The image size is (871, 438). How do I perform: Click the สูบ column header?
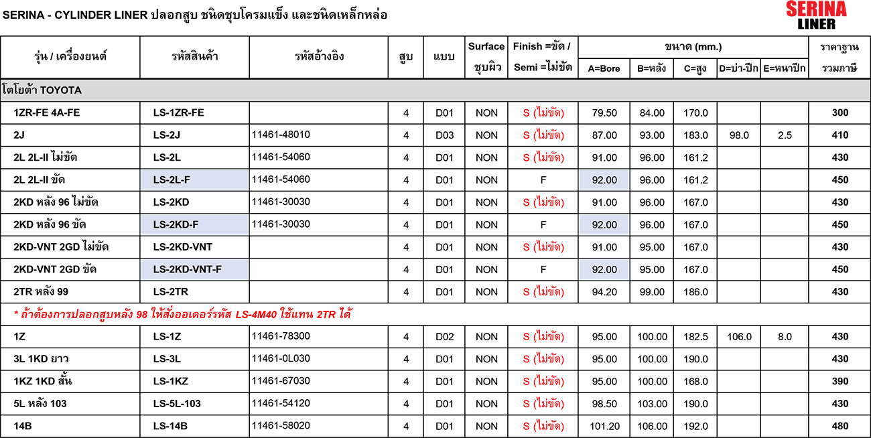406,57
